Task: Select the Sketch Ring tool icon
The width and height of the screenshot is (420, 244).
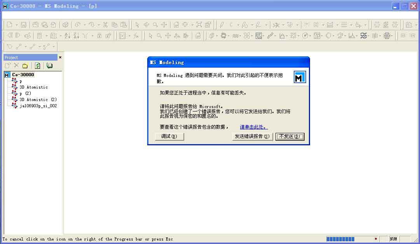Action: pyautogui.click(x=245, y=25)
